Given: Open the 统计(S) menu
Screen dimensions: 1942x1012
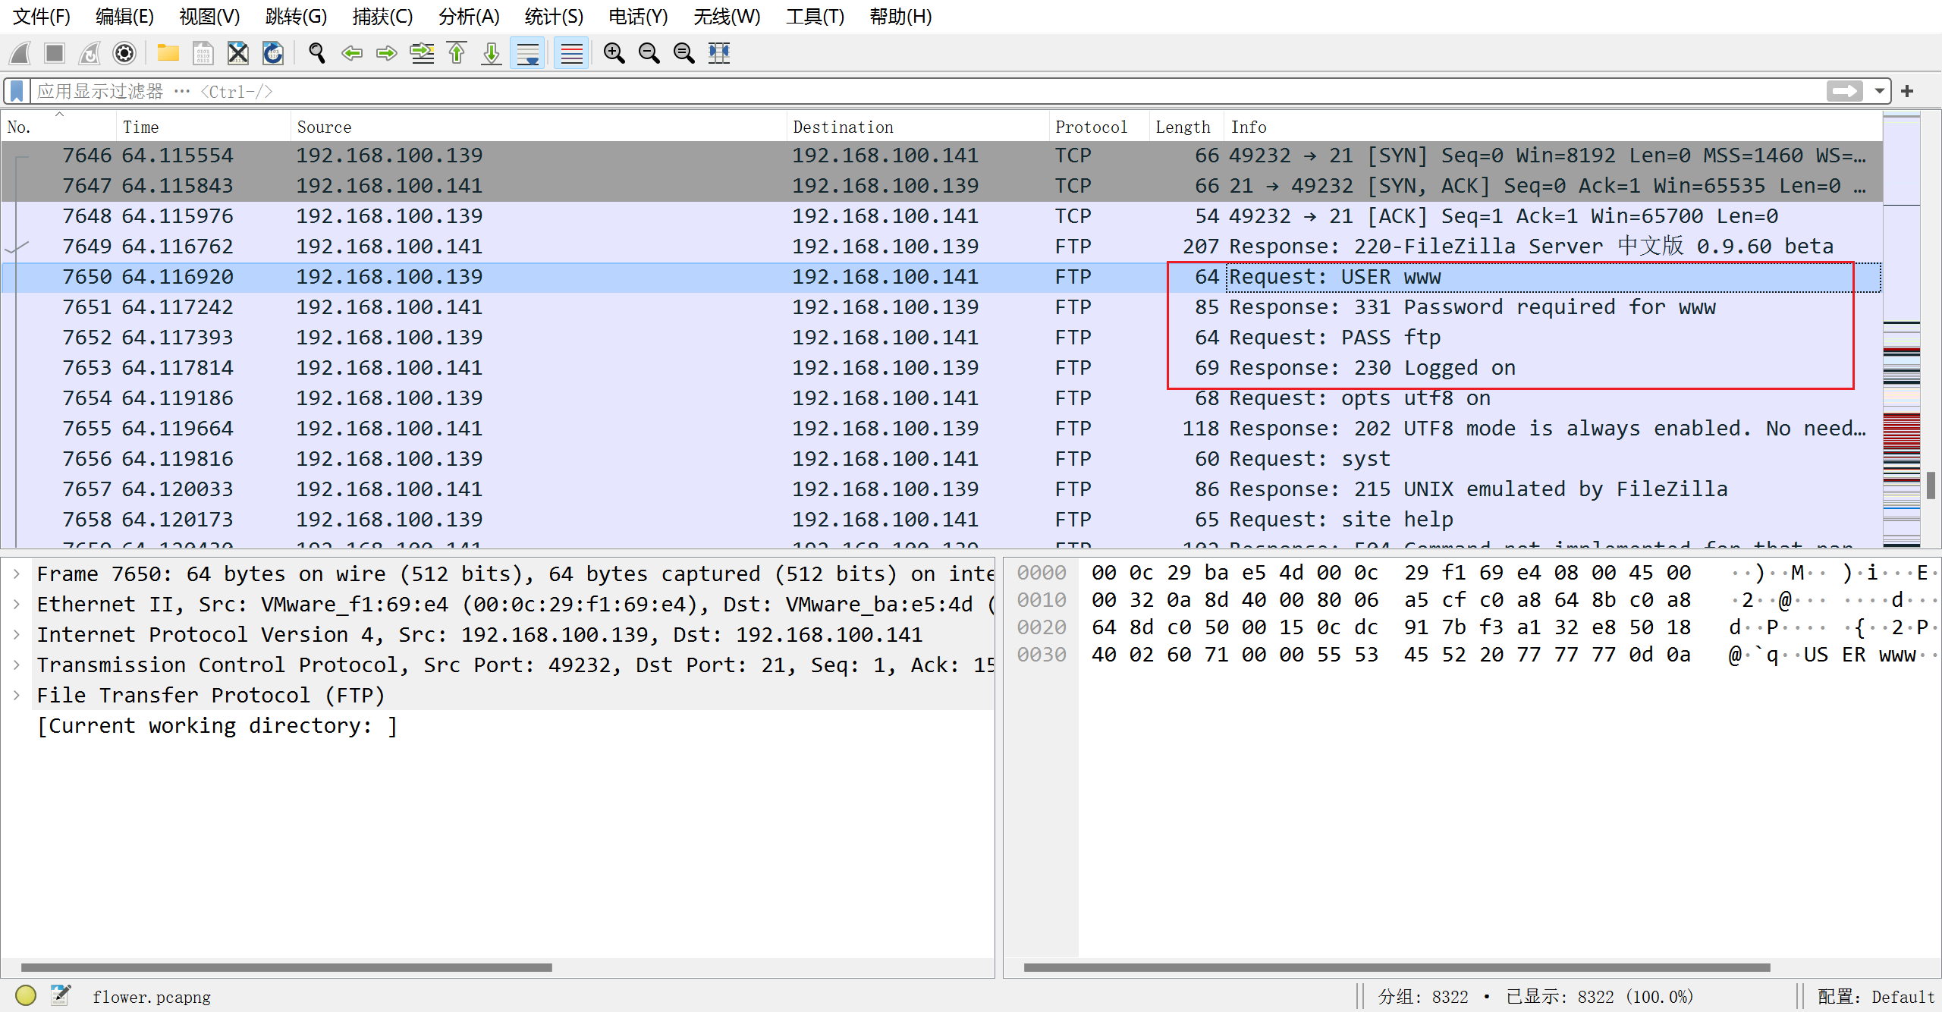Looking at the screenshot, I should click(554, 17).
